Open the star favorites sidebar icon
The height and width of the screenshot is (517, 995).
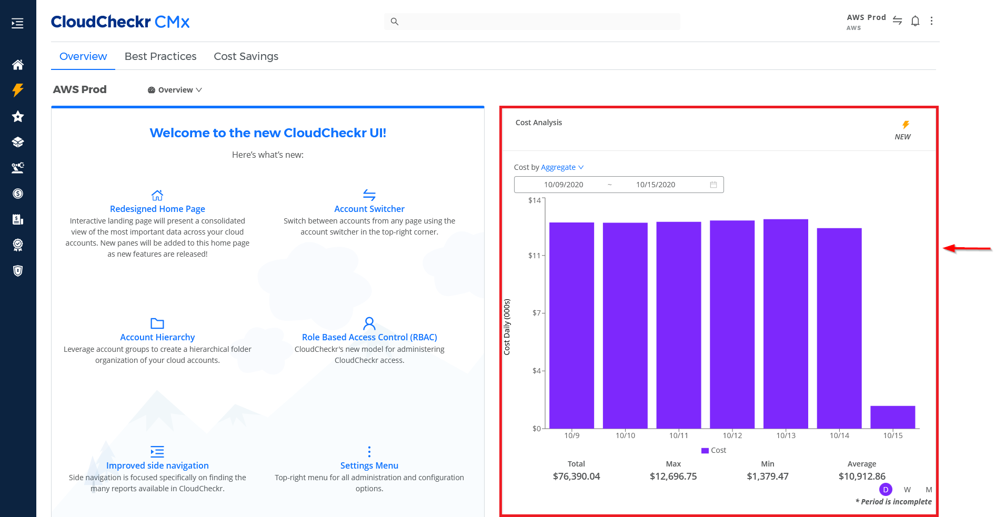[x=18, y=116]
